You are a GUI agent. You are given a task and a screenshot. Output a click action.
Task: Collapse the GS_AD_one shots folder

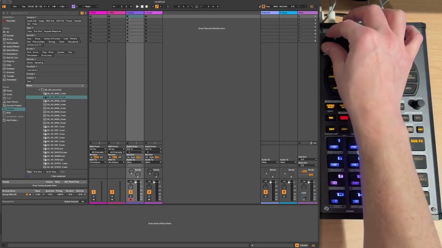(39, 90)
